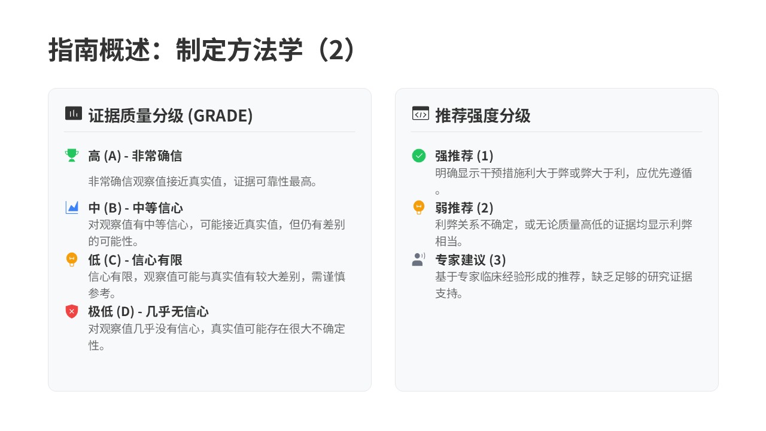Select the 高 (A) - 非常确信 label

[x=135, y=156]
